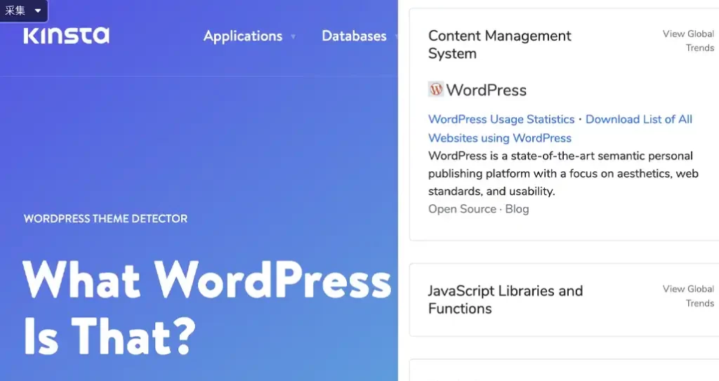The image size is (719, 381).
Task: View Global Trends for Content Management System
Action: coord(688,41)
